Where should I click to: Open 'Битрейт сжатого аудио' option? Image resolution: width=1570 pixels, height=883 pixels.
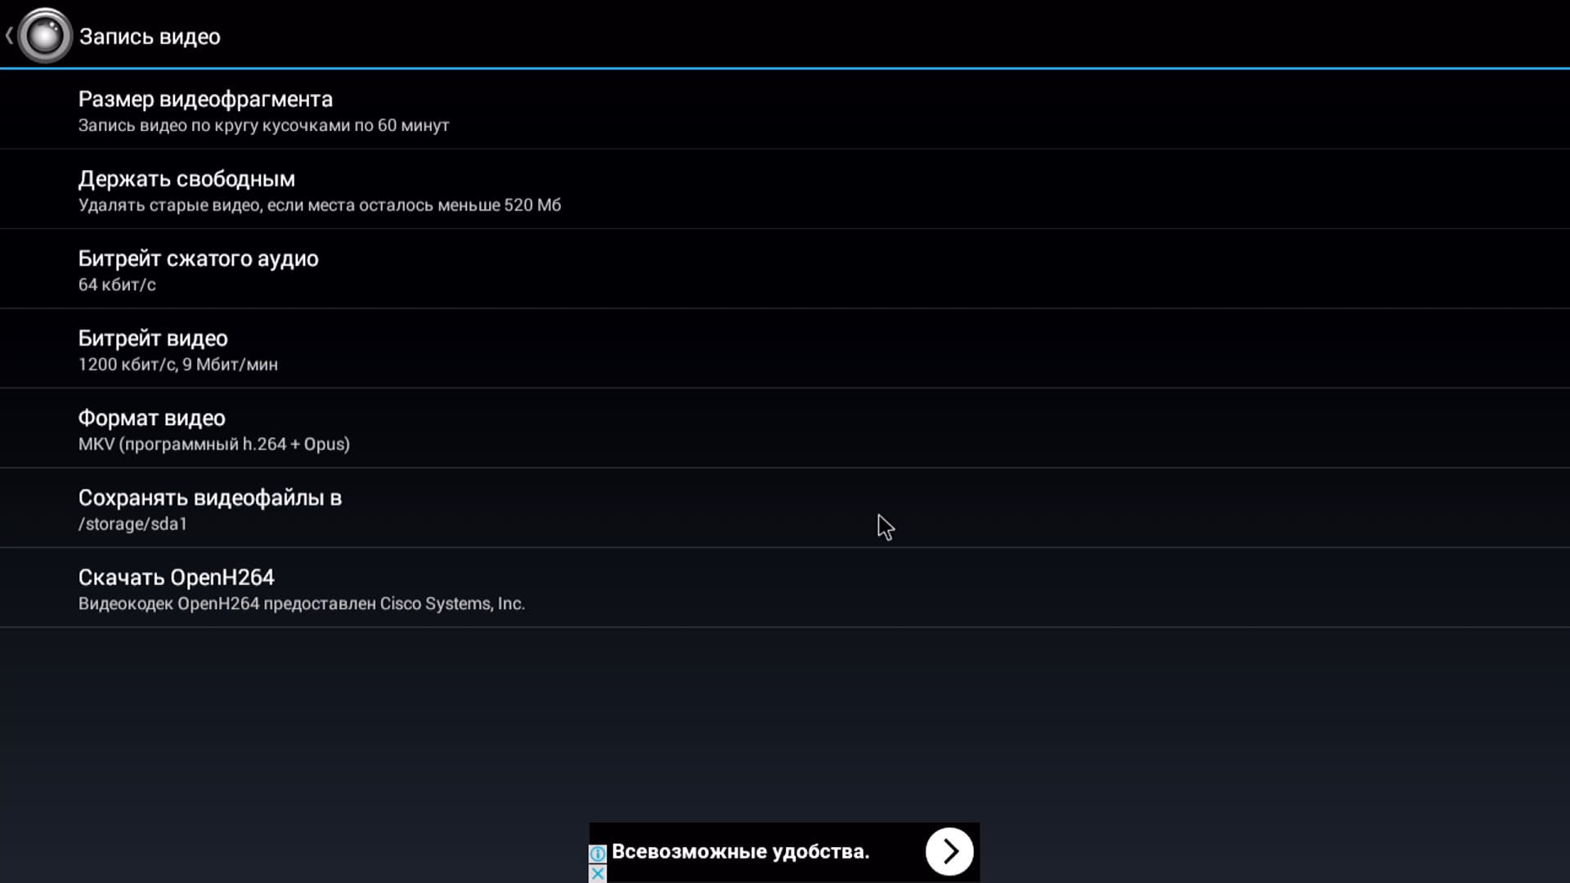coord(198,258)
